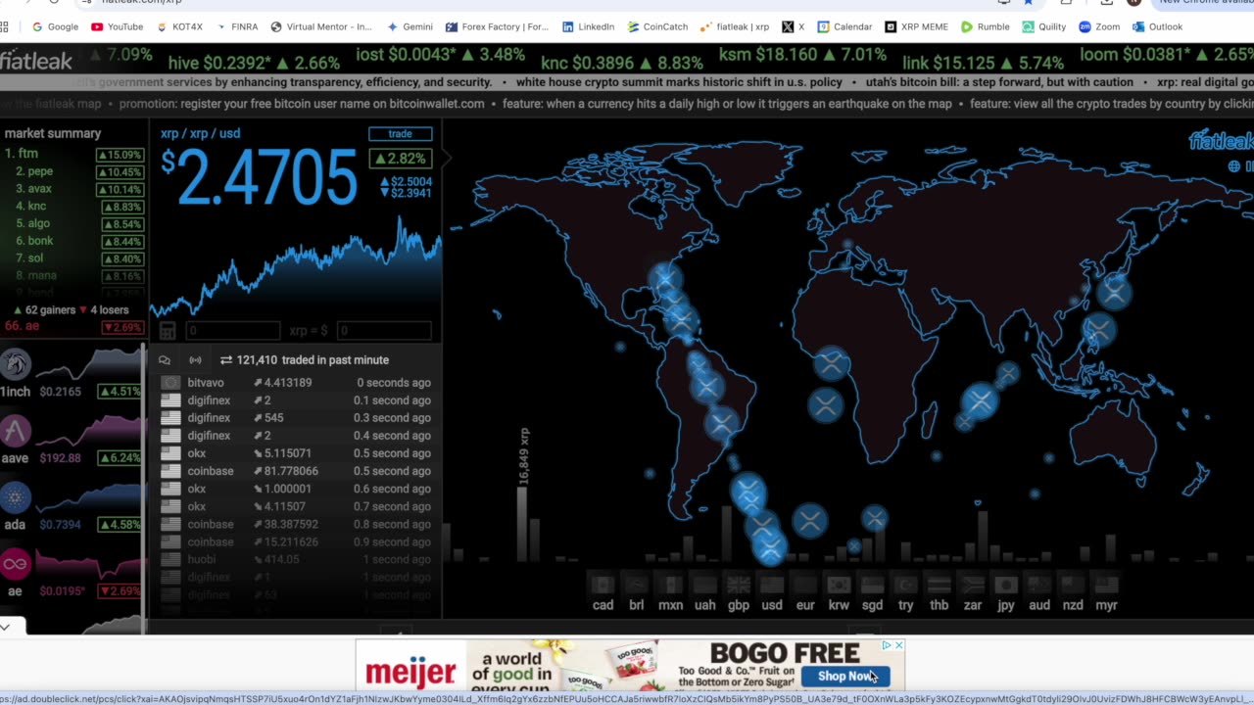This screenshot has width=1254, height=705.
Task: Click the Quility bookmark icon
Action: tap(1028, 26)
